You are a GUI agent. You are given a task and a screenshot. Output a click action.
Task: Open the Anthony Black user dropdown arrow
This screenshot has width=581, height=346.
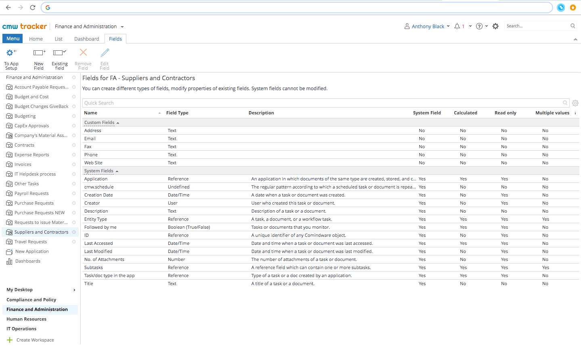pos(448,26)
